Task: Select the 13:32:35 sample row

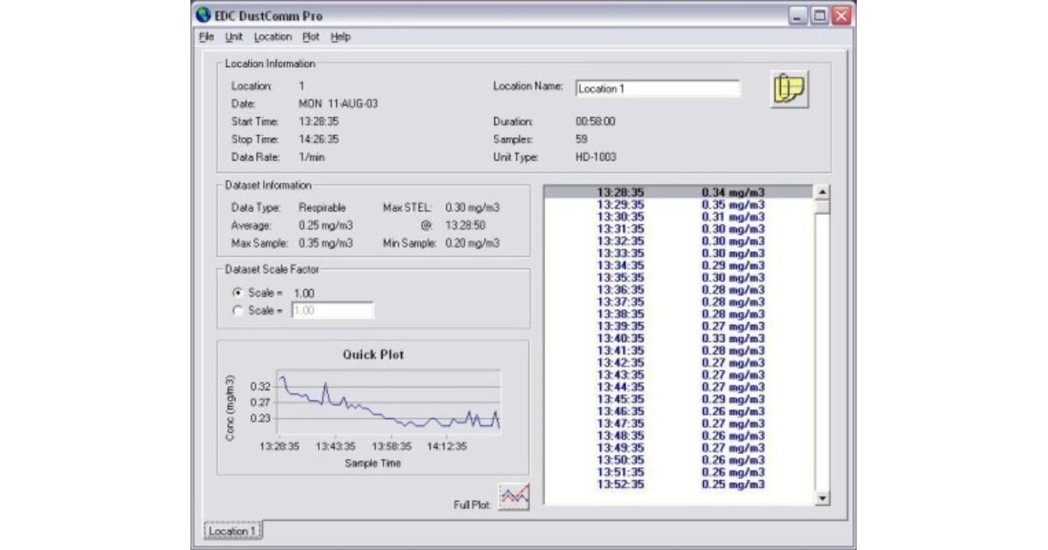Action: [x=679, y=241]
